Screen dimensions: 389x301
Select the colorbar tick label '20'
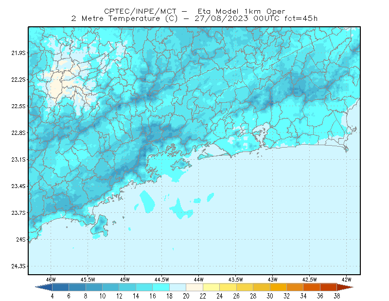click(x=186, y=296)
